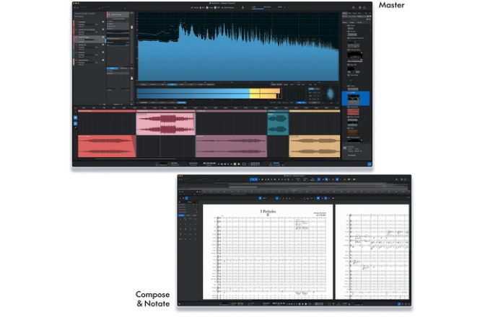Screen dimensions: 485x317
Task: Start playback with the green Play button
Action: coord(239,164)
